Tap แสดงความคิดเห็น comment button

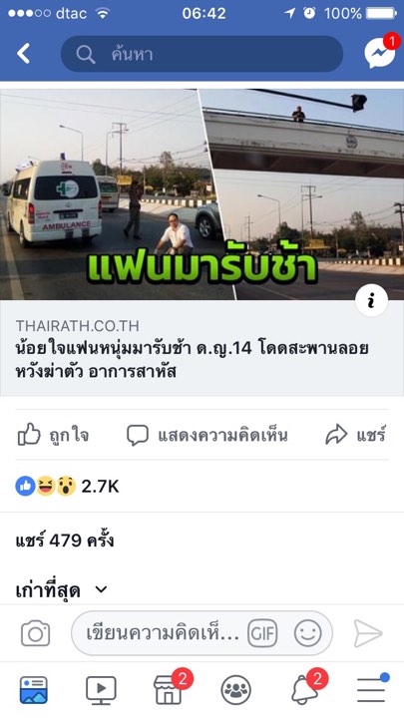[207, 435]
